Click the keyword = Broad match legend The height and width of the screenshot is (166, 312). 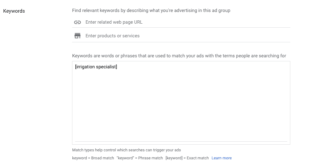tap(93, 158)
